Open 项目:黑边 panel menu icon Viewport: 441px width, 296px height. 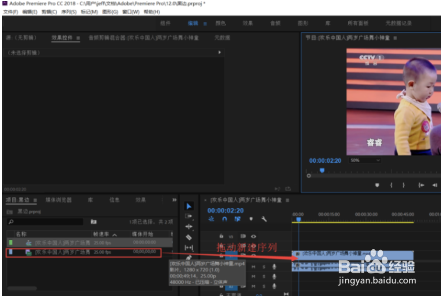coord(35,200)
